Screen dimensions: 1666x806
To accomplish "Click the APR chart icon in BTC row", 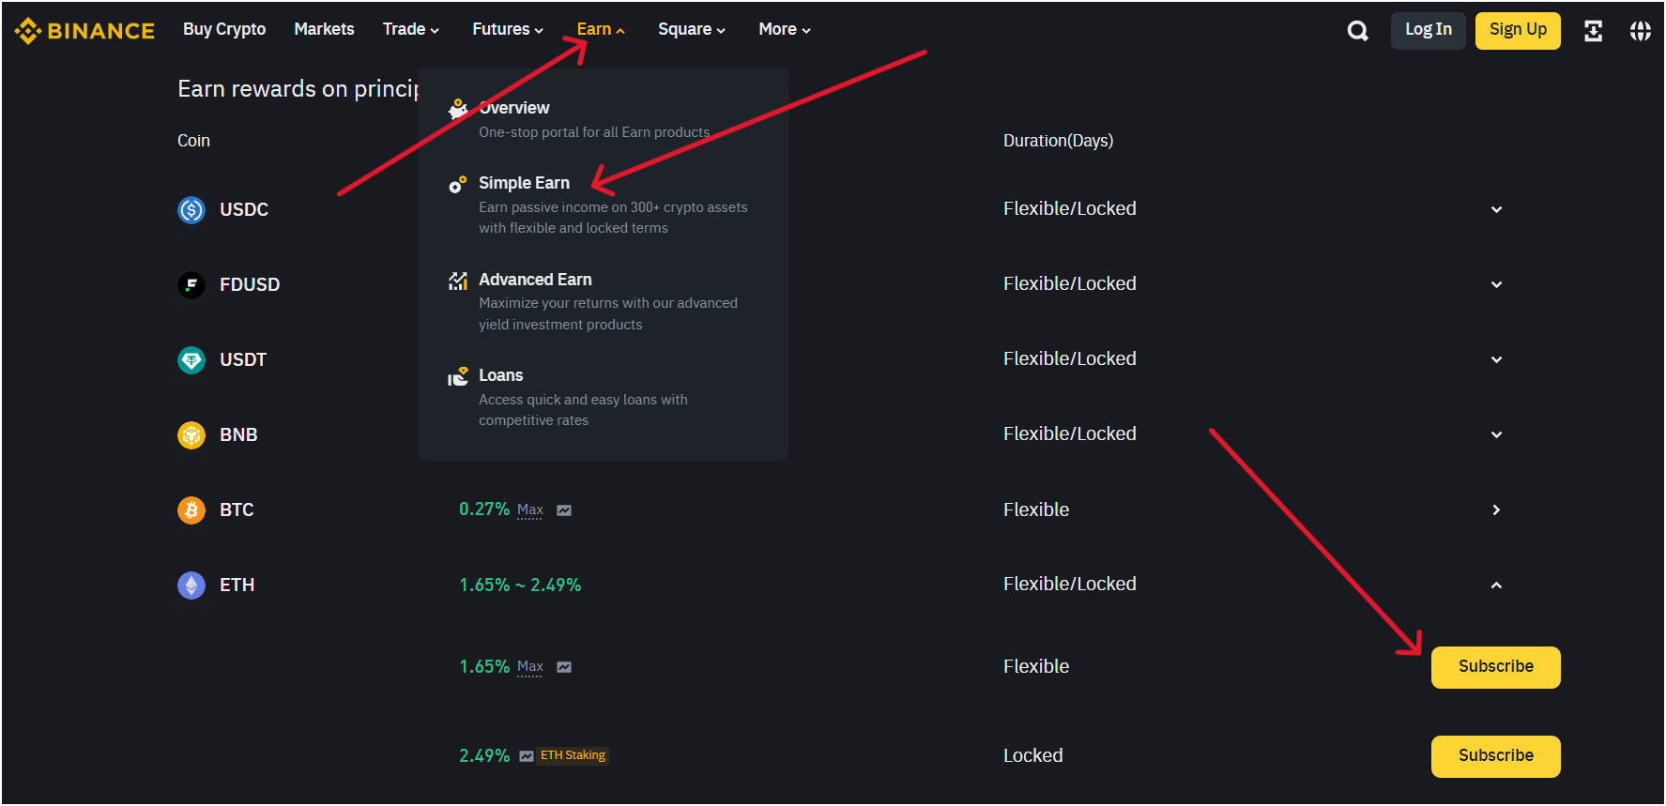I will [x=564, y=510].
